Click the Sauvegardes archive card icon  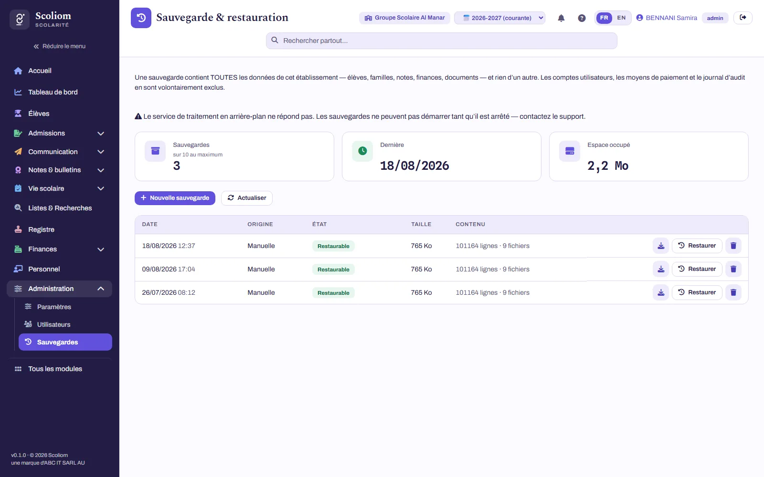click(x=155, y=151)
